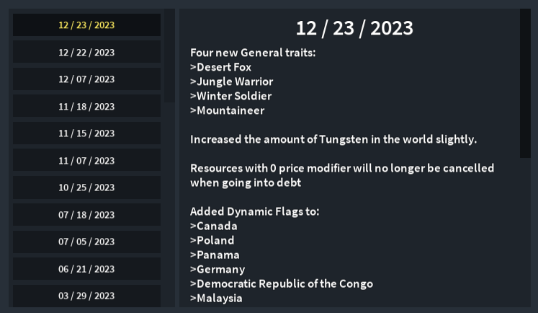
Task: Open the 03 / 29 / 2023 update
Action: click(x=86, y=296)
